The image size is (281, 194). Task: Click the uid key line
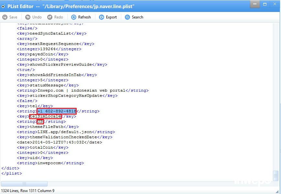[35, 158]
